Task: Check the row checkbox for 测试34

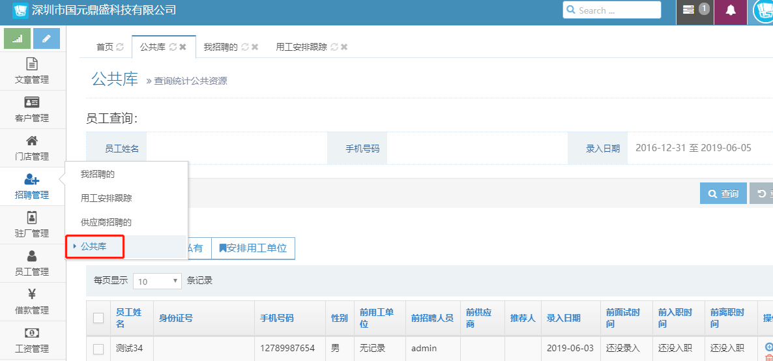Action: coord(98,349)
